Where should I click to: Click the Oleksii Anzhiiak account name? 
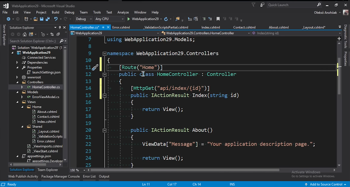point(325,13)
